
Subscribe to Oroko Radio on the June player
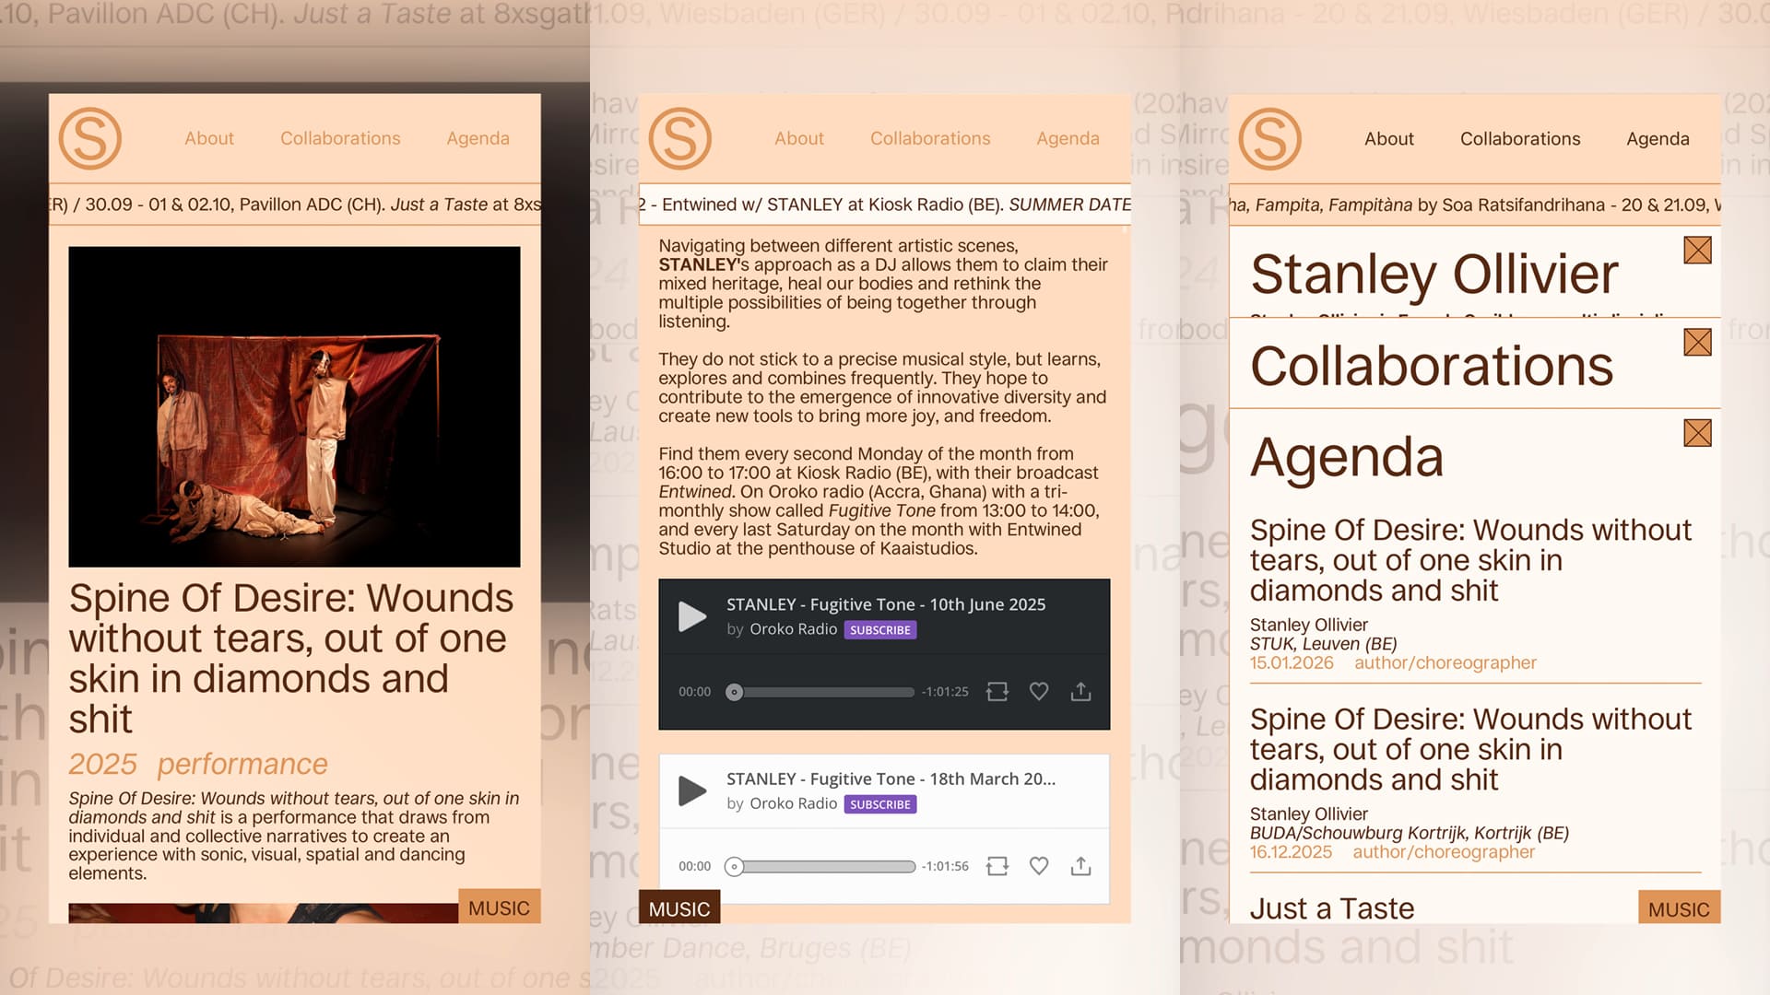pos(879,630)
